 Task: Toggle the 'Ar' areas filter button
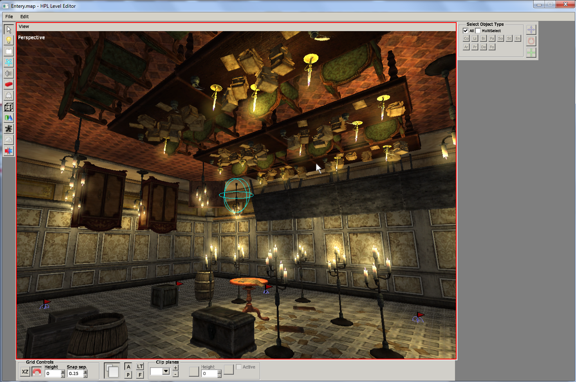coord(466,47)
